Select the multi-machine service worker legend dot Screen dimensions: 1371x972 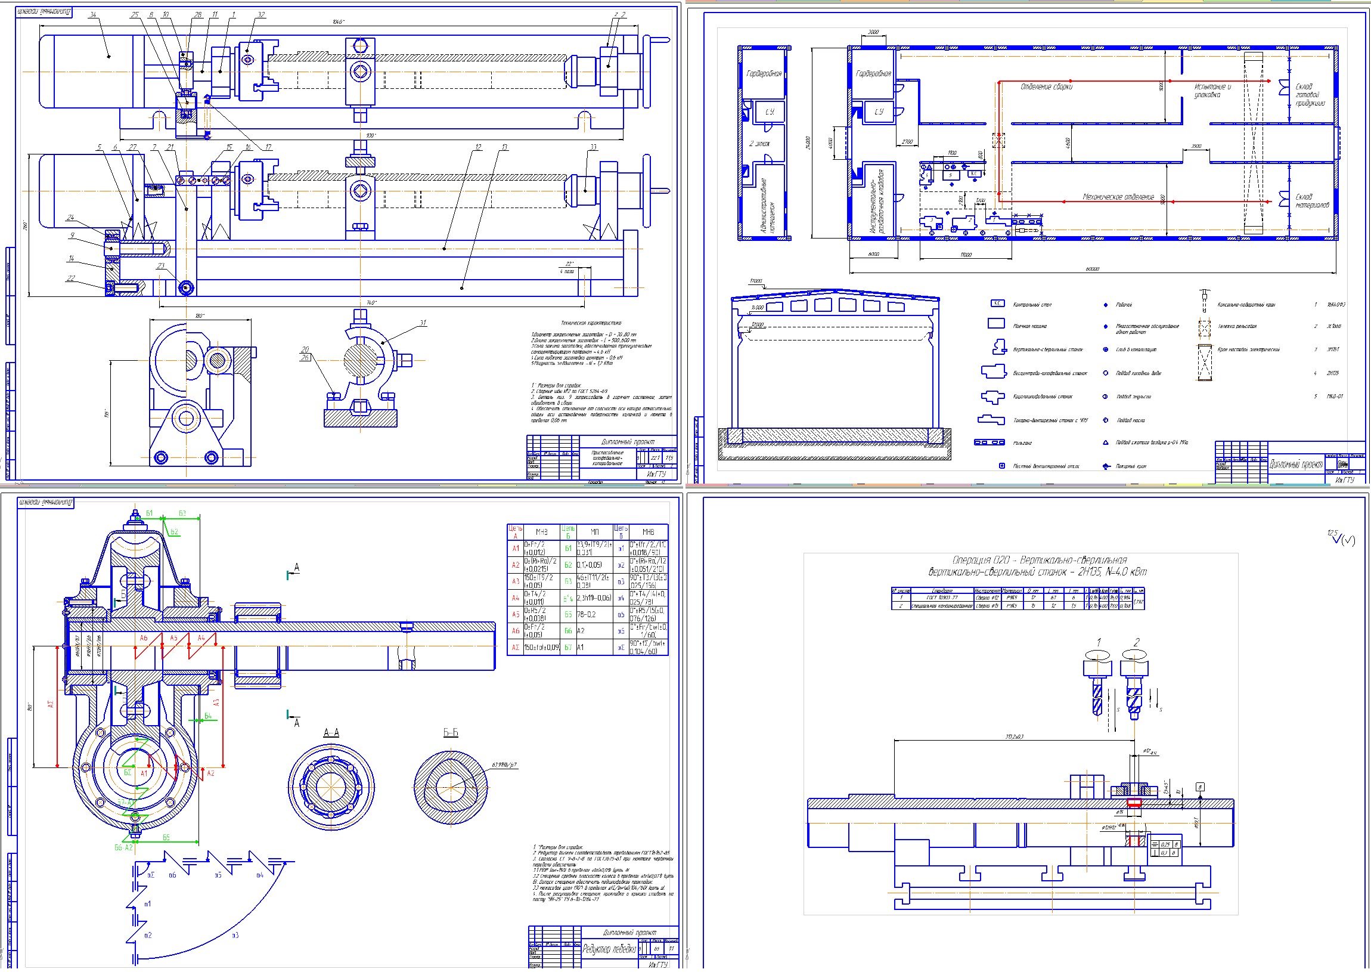pos(1105,327)
